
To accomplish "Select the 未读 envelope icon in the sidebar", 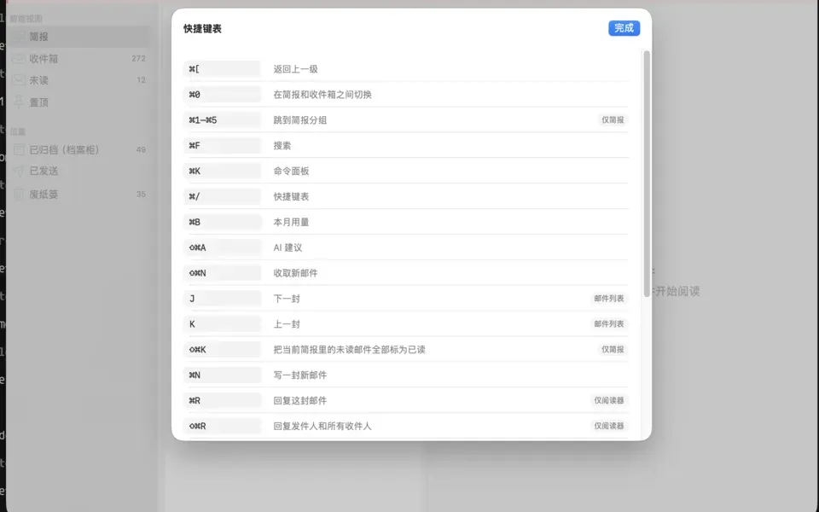I will click(19, 80).
